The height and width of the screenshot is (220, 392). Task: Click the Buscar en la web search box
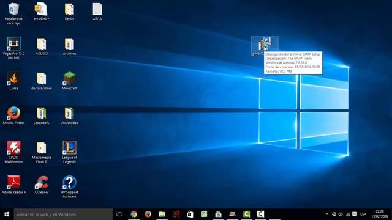63,215
